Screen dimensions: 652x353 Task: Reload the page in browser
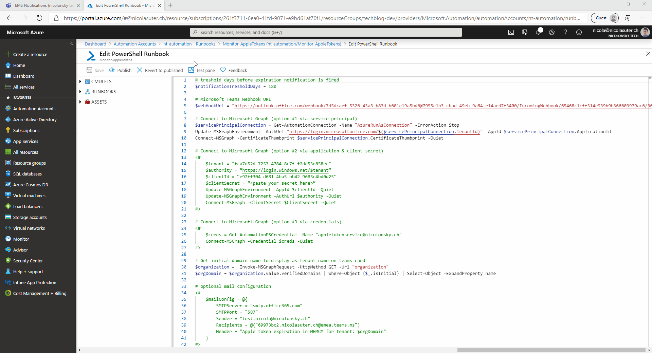(39, 18)
